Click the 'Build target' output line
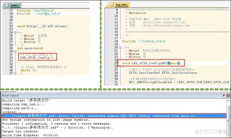Viewport: 231px width, 138px height. pyautogui.click(x=26, y=101)
